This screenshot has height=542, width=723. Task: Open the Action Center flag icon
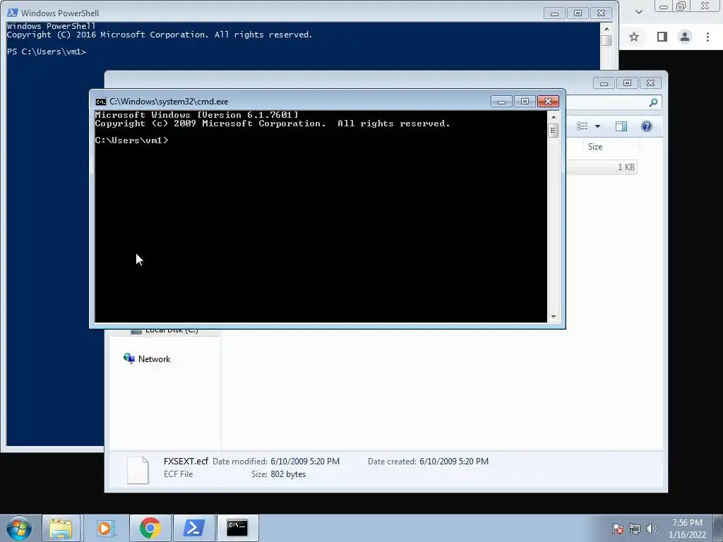[x=618, y=529]
